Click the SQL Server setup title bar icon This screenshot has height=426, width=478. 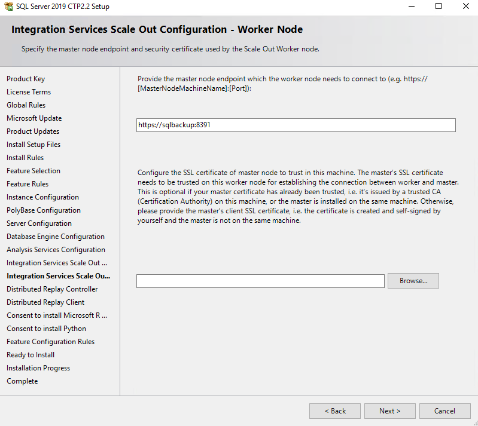point(8,7)
